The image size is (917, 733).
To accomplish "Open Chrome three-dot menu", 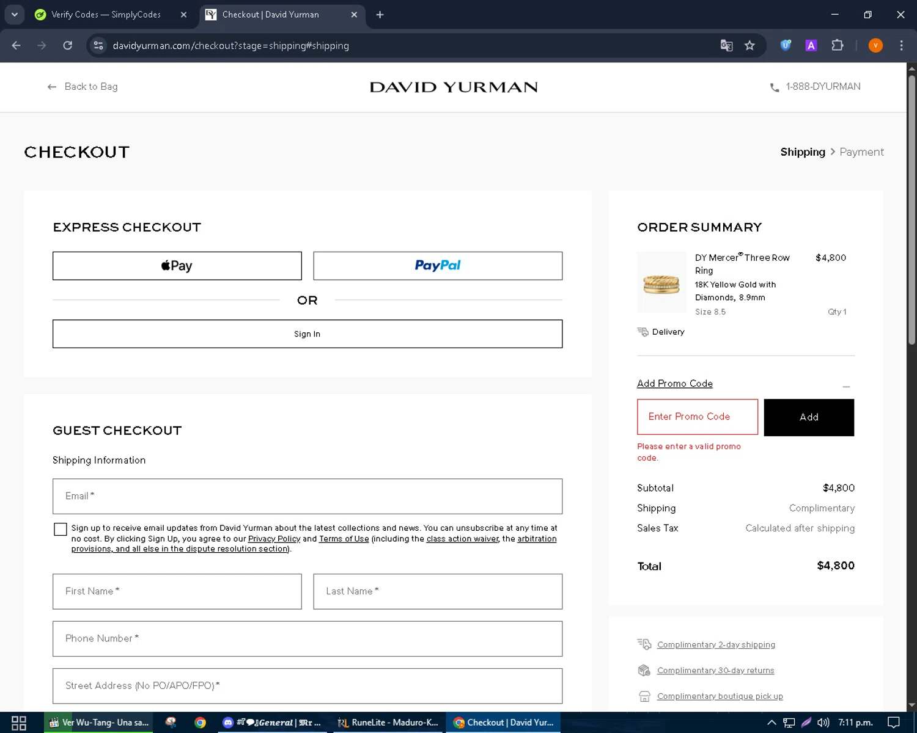I will [x=901, y=45].
